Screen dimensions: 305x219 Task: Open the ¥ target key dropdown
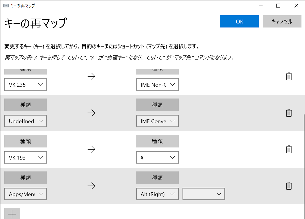(x=157, y=157)
